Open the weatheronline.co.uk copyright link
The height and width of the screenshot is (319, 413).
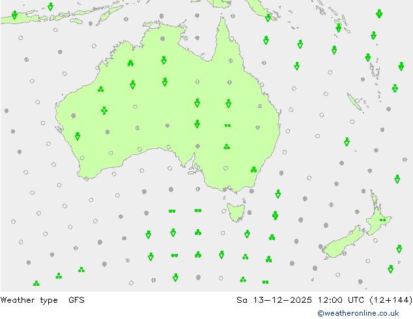pos(358,313)
